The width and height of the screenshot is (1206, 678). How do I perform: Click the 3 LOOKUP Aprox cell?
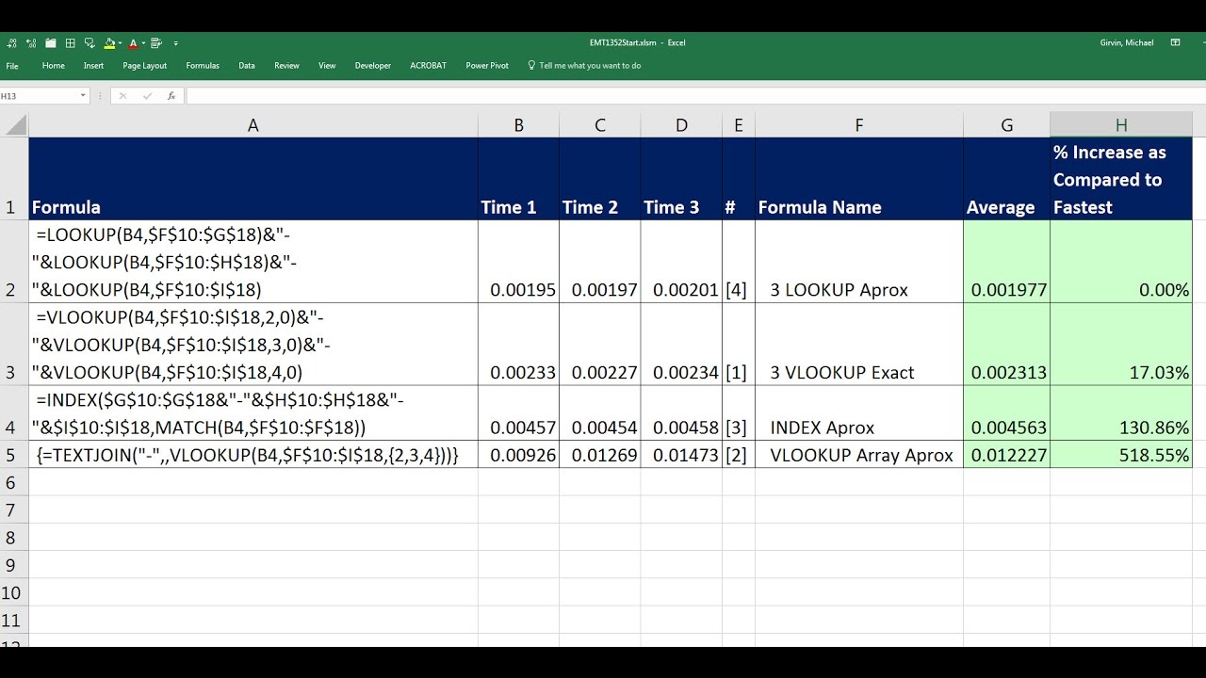tap(859, 262)
